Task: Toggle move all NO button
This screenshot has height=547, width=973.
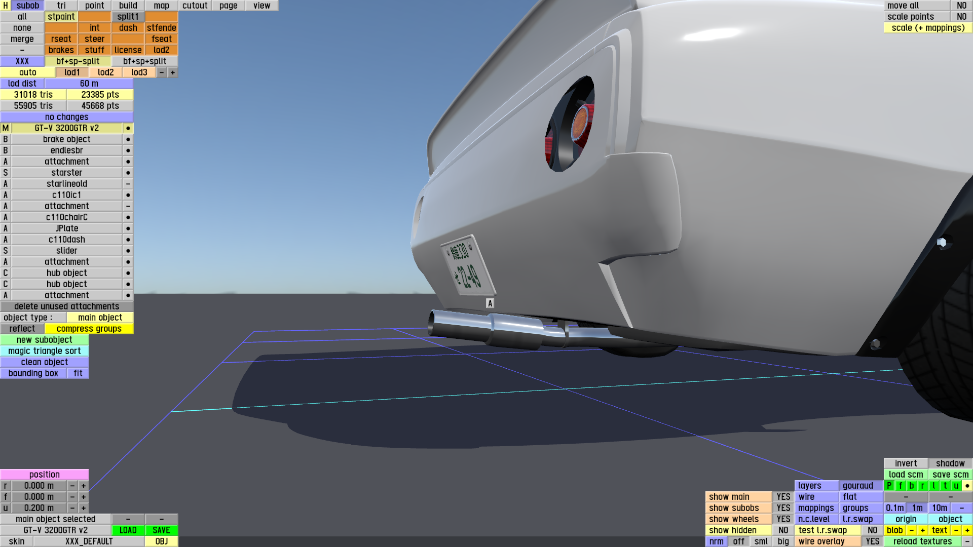Action: point(961,6)
